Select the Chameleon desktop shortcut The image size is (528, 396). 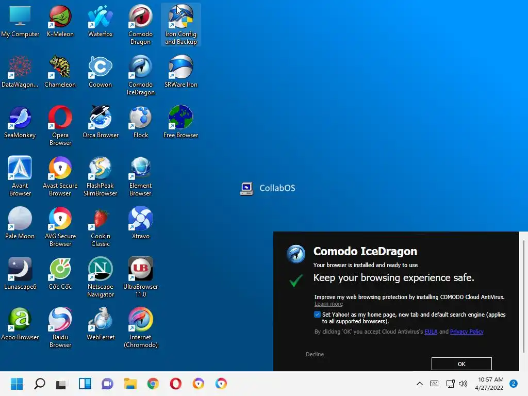tap(60, 71)
